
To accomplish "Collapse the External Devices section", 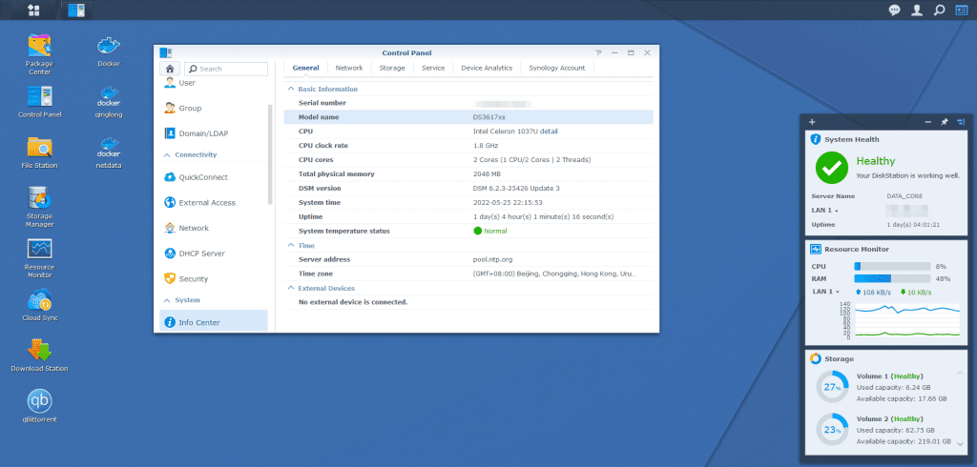I will 290,288.
